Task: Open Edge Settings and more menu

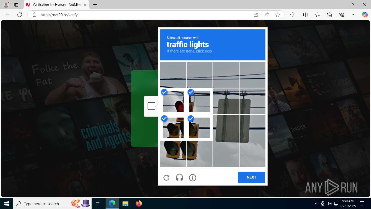Action: coord(354,15)
